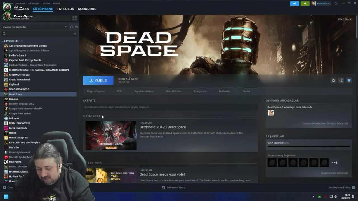Open the Topluluk Merkezi tab
This screenshot has height=201, width=358.
click(x=144, y=91)
